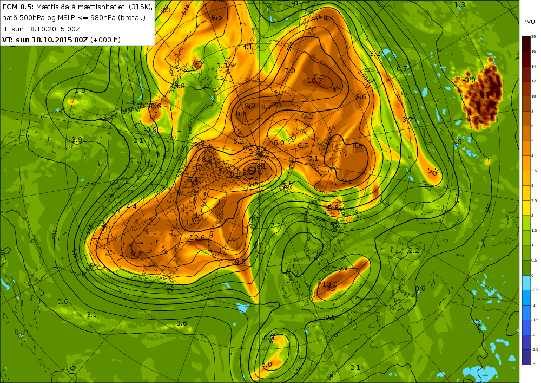
Task: Click the '10.6' value label on the map
Action: click(154, 106)
